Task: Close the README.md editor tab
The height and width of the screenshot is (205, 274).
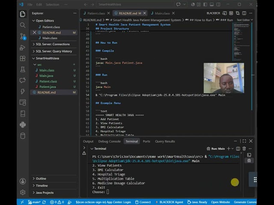Action: click(x=145, y=13)
